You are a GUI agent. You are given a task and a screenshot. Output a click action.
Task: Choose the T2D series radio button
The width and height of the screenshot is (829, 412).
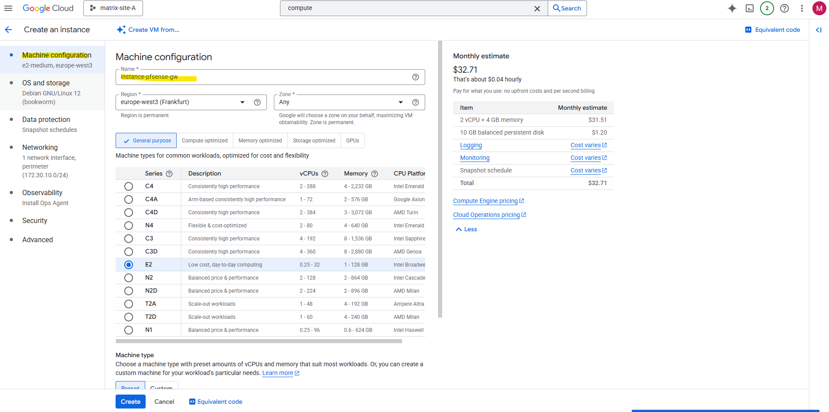[129, 317]
